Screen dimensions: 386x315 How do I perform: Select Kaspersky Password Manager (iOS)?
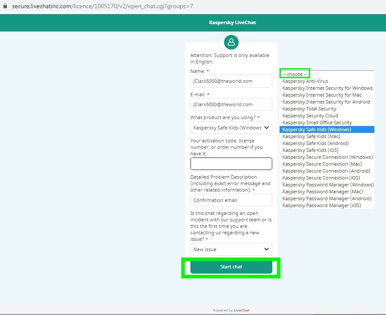327,205
